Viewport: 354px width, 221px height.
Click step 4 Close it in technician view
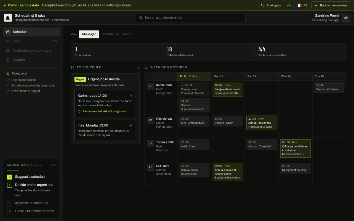click(31, 211)
